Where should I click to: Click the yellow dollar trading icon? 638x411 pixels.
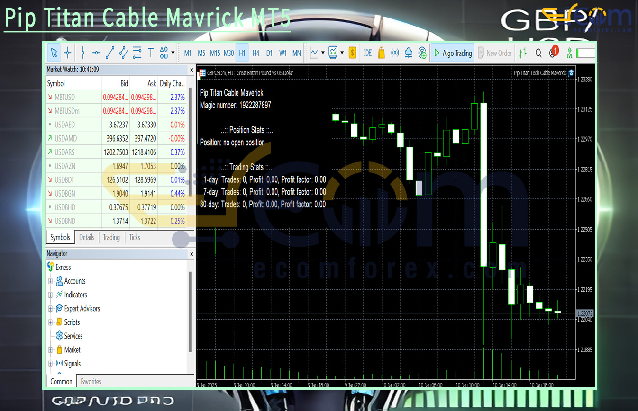click(x=352, y=53)
